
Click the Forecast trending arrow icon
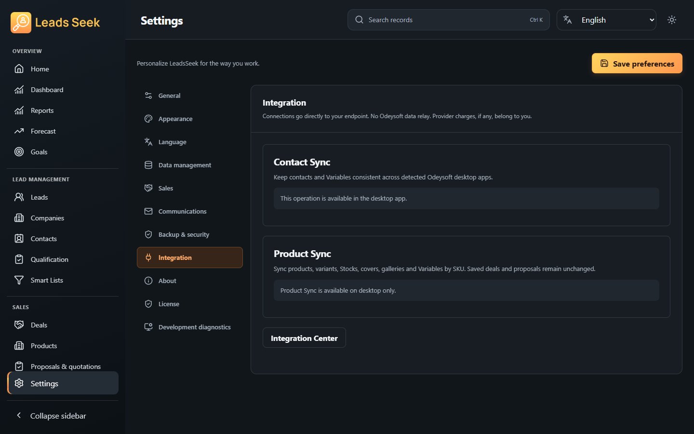point(19,131)
